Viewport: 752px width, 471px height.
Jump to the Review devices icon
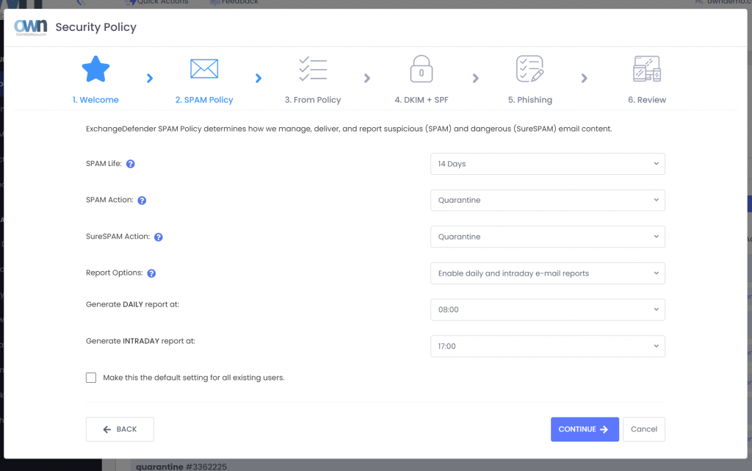(x=647, y=69)
